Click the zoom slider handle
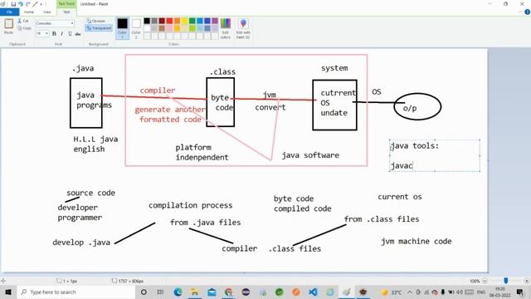 [505, 281]
